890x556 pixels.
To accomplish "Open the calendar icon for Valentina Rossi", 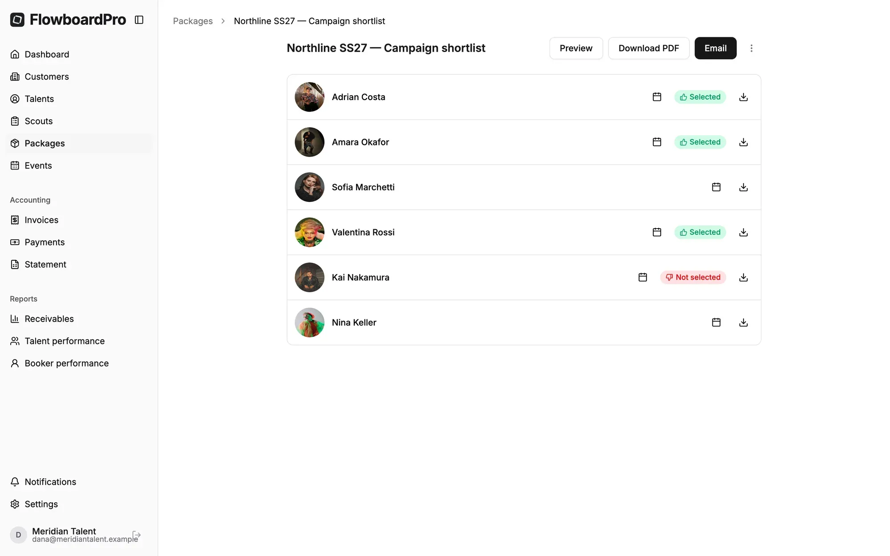I will click(x=657, y=232).
